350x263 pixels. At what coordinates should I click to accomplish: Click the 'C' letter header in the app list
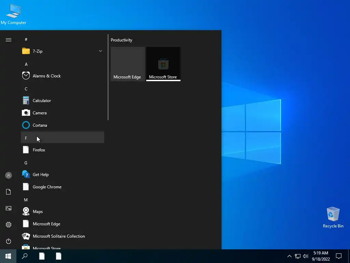26,89
